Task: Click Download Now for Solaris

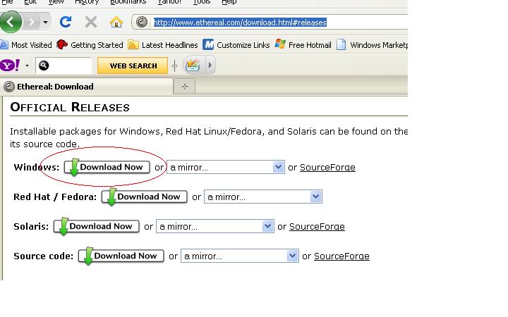Action: click(97, 226)
